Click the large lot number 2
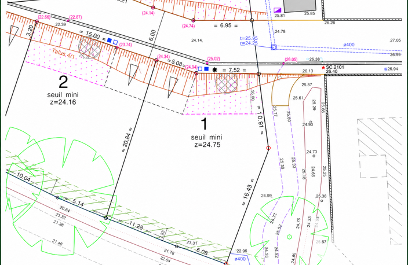408x265 pixels. coord(63,82)
